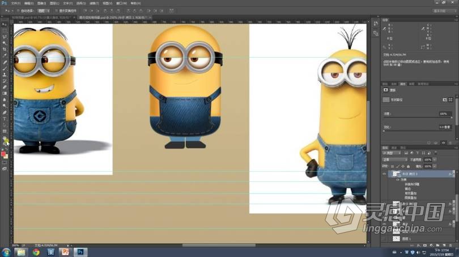Screen dimensions: 459x257
Task: Click the red foreground color swatch
Action: pyautogui.click(x=3, y=154)
